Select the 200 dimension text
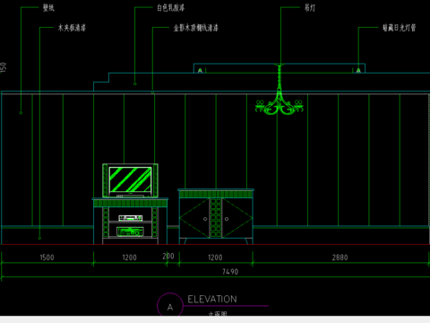 [168, 256]
